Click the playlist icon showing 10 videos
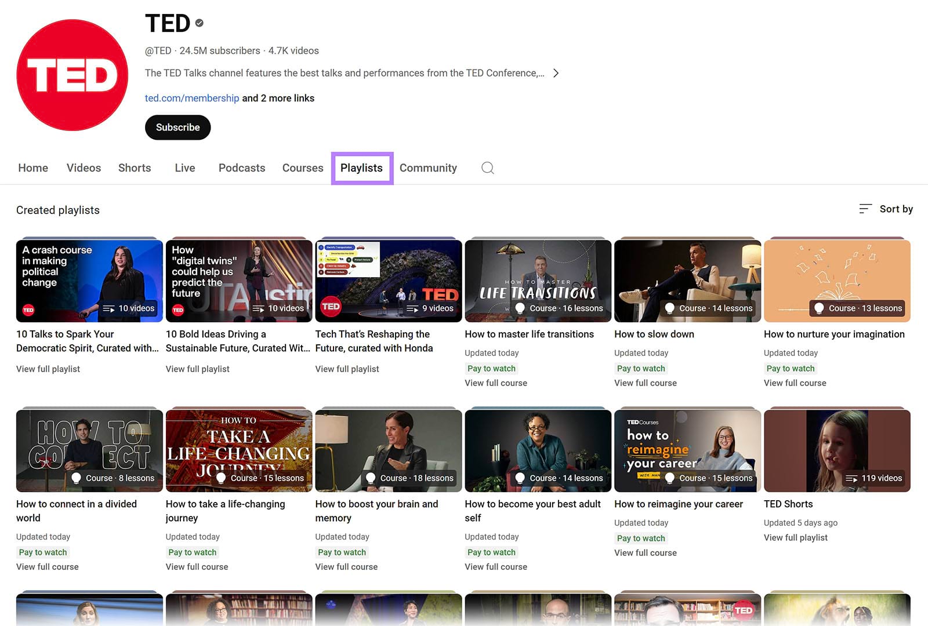 click(x=109, y=308)
